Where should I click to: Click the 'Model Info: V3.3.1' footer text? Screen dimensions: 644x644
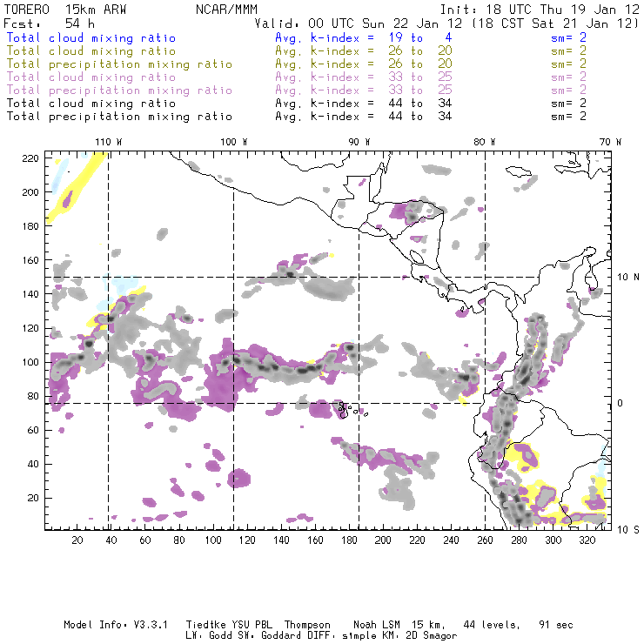pos(116,625)
